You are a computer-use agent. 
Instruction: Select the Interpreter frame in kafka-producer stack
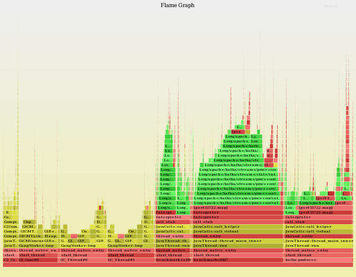coord(318,217)
